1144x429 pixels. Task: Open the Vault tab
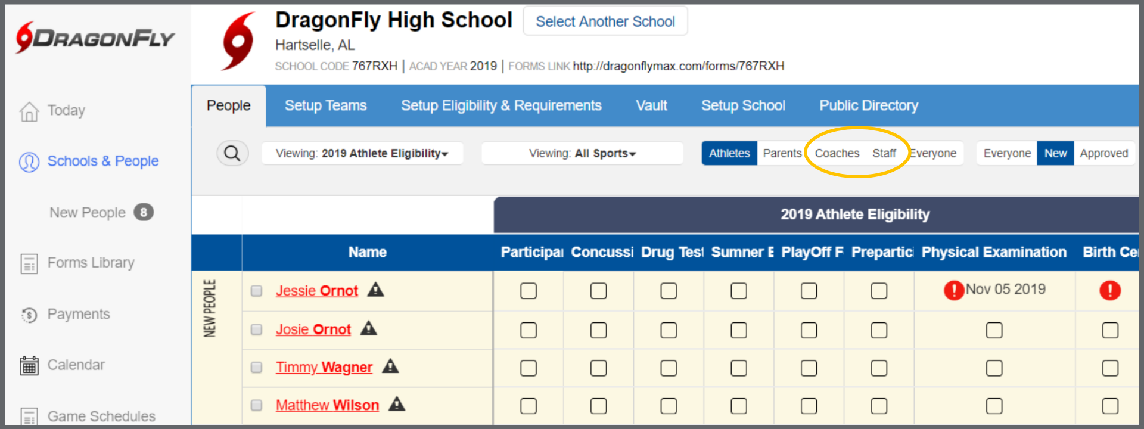(651, 105)
